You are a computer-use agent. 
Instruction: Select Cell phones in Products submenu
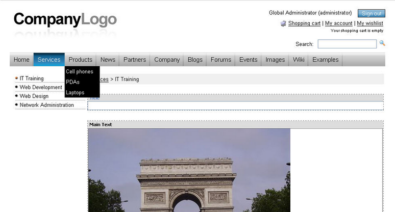(82, 71)
